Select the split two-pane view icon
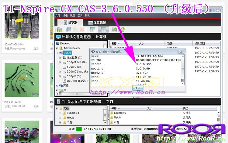Image resolution: width=228 pixels, height=143 pixels. pos(103,30)
